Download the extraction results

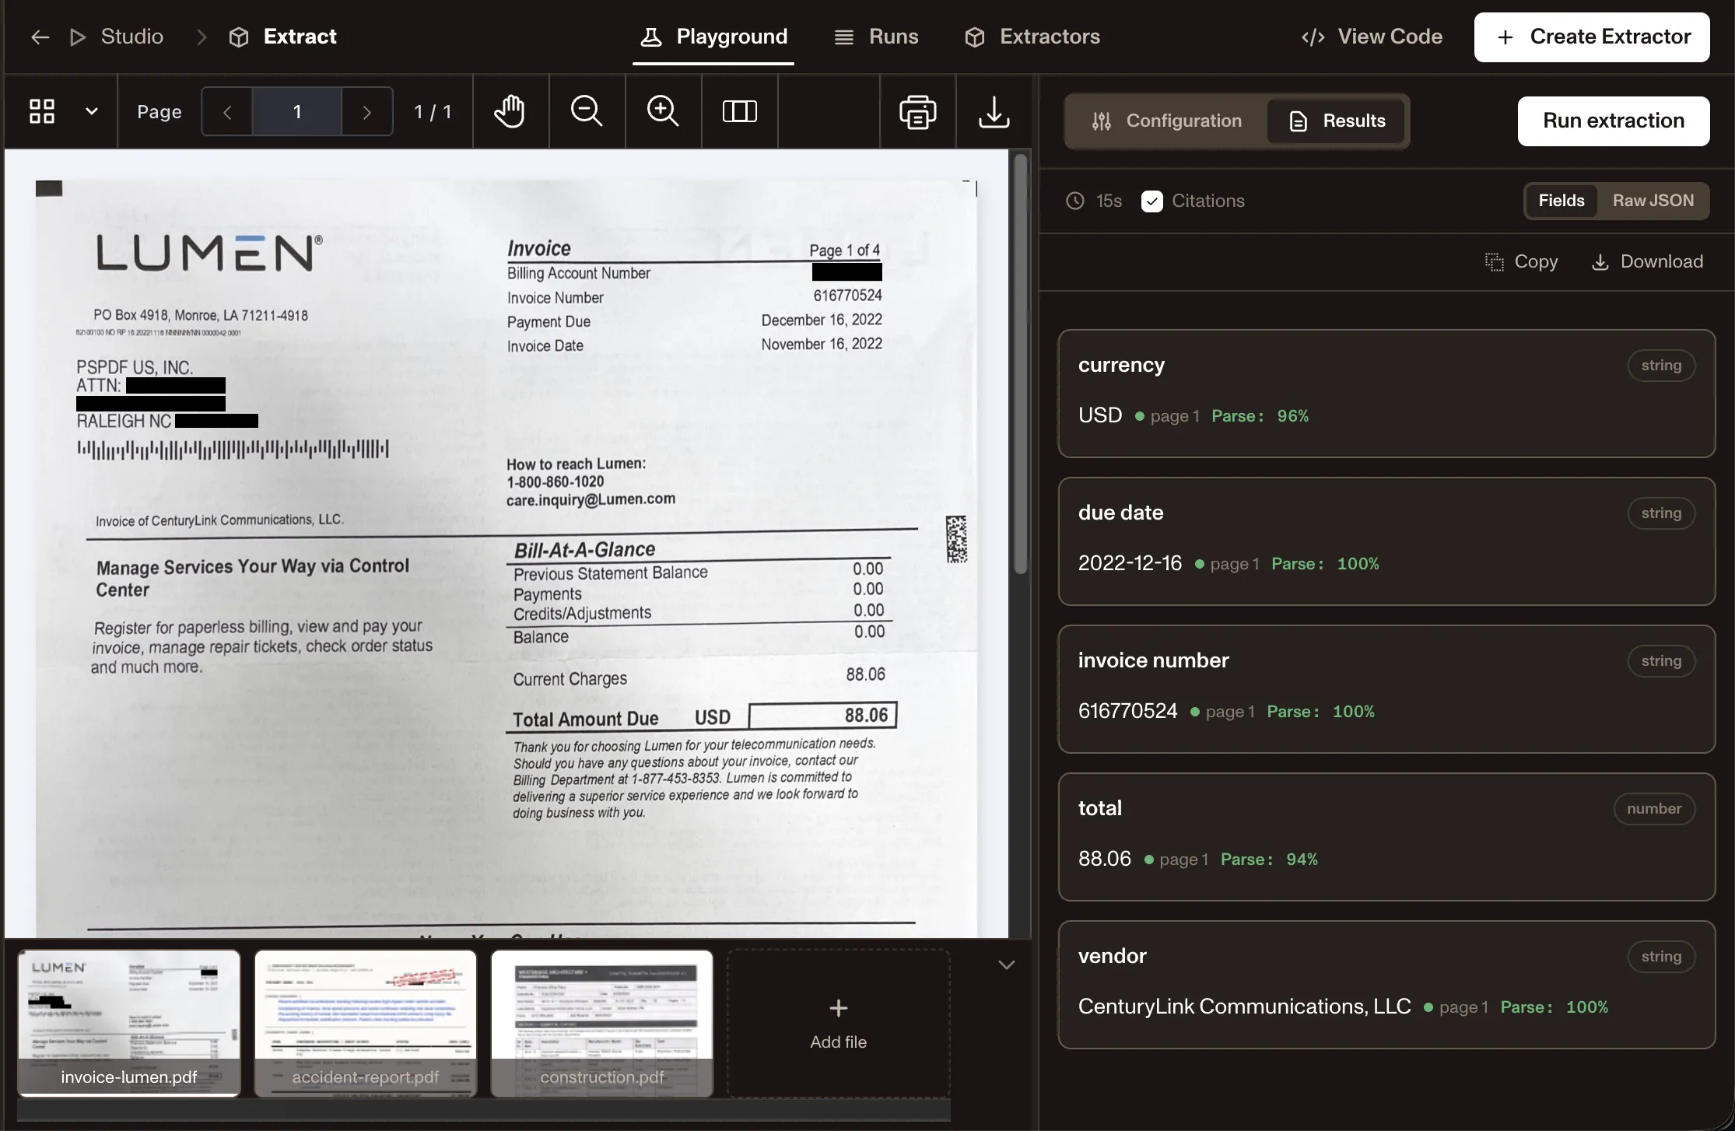pyautogui.click(x=1647, y=261)
